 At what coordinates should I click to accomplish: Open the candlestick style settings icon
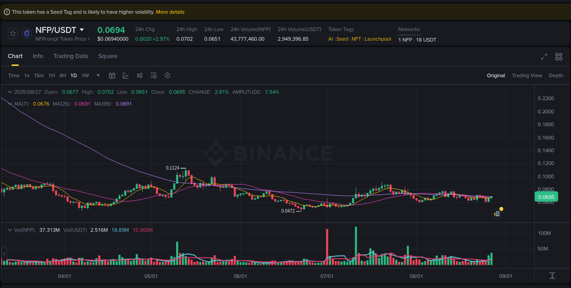point(140,75)
